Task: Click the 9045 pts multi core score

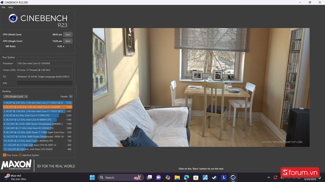Action: click(x=57, y=35)
